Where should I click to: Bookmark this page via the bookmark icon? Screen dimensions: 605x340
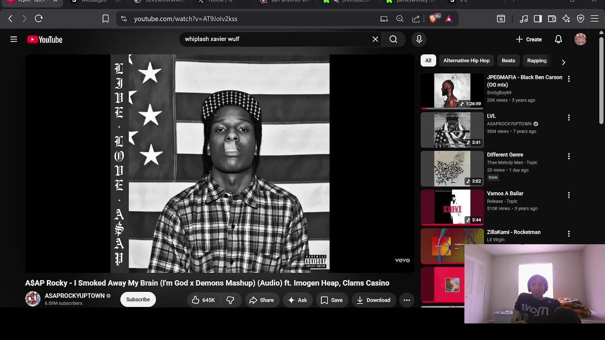pos(105,19)
